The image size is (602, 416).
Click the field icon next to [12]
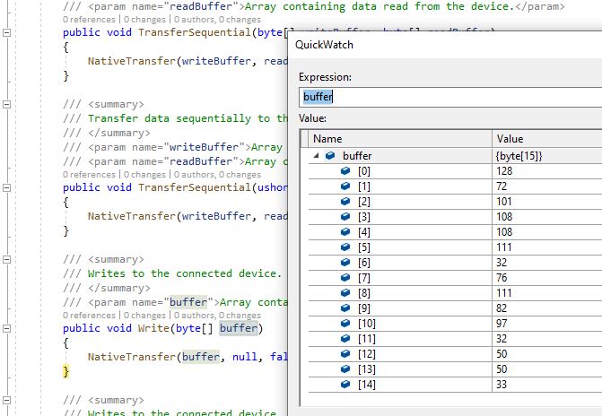coord(345,354)
